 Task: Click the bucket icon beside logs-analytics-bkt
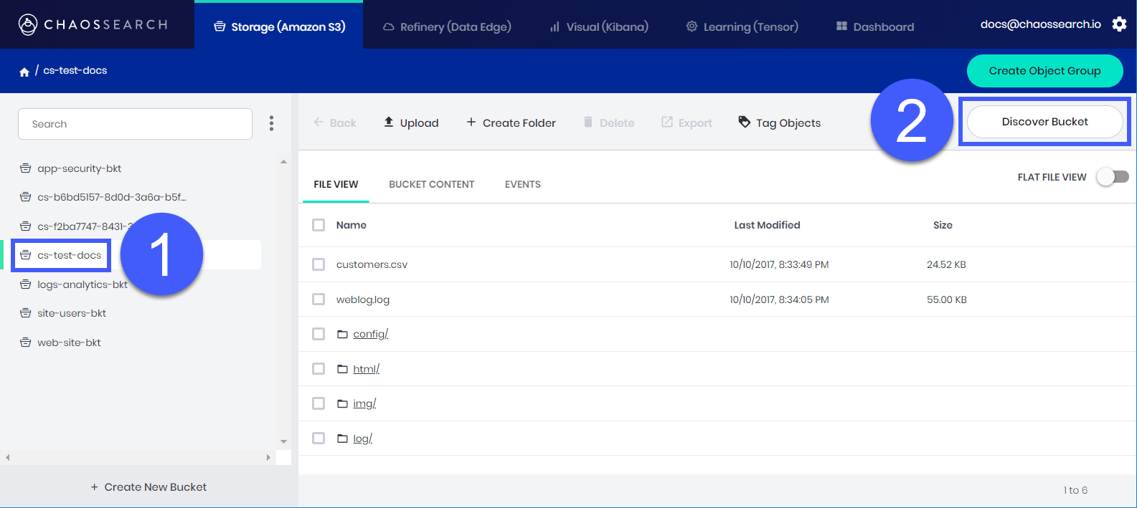coord(25,284)
